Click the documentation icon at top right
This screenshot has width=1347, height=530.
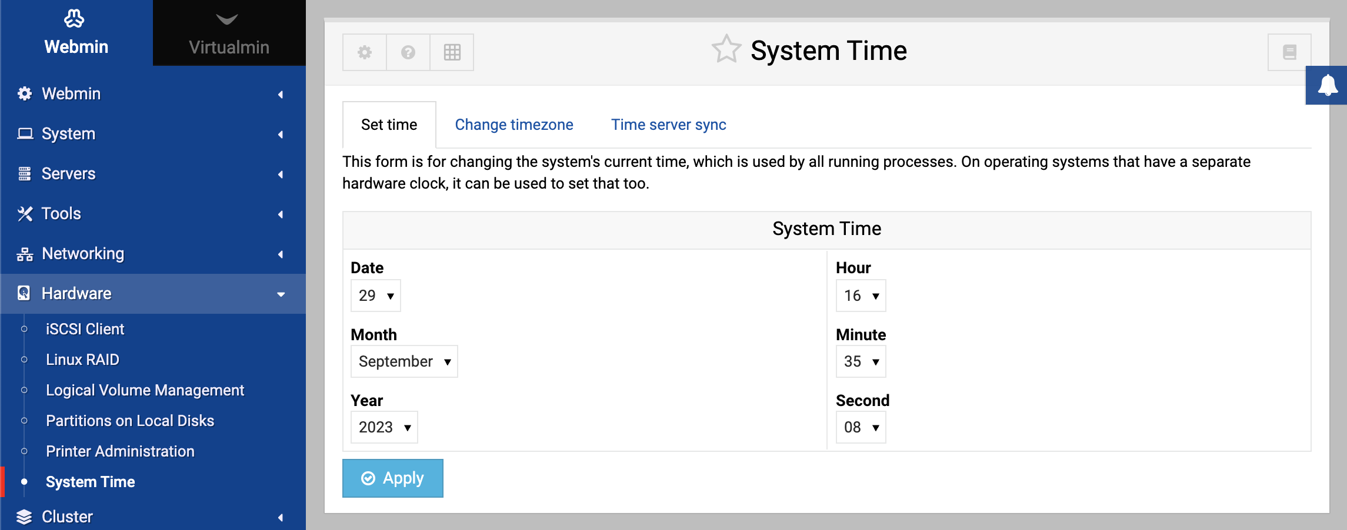click(1289, 52)
